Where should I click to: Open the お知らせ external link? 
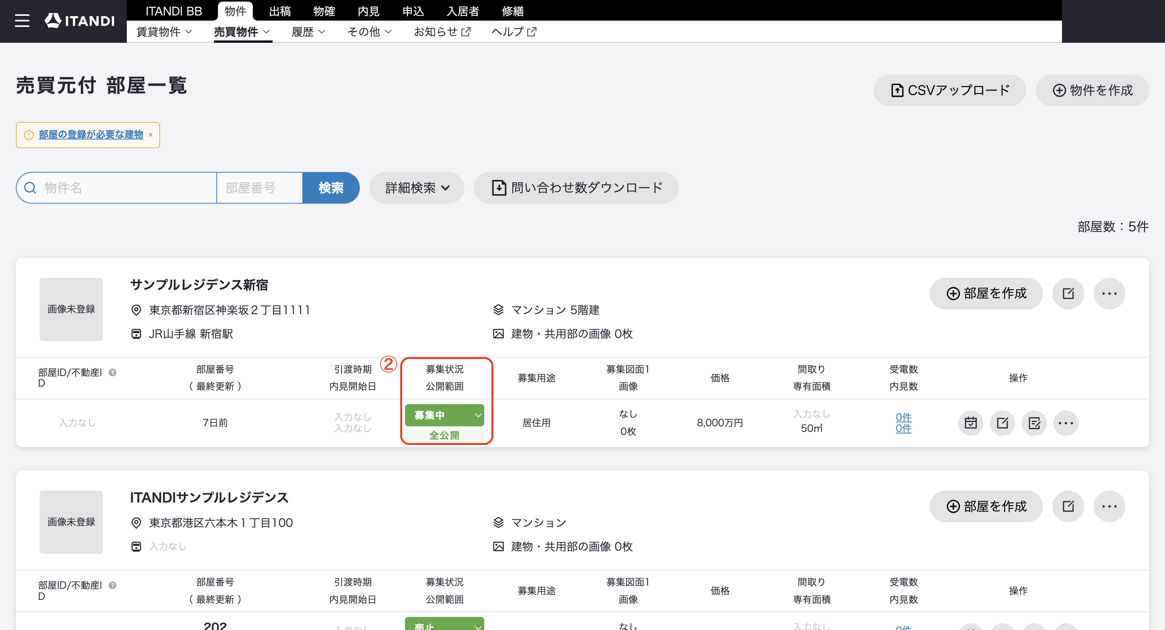(442, 32)
